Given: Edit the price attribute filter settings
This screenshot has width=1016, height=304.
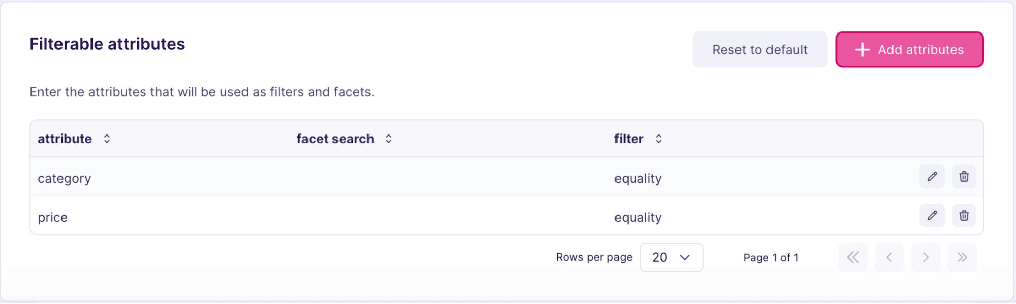Looking at the screenshot, I should (932, 216).
